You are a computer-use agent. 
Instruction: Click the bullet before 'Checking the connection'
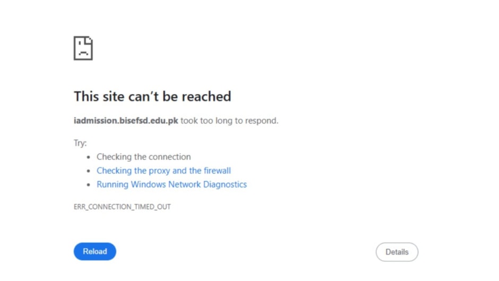click(x=89, y=157)
